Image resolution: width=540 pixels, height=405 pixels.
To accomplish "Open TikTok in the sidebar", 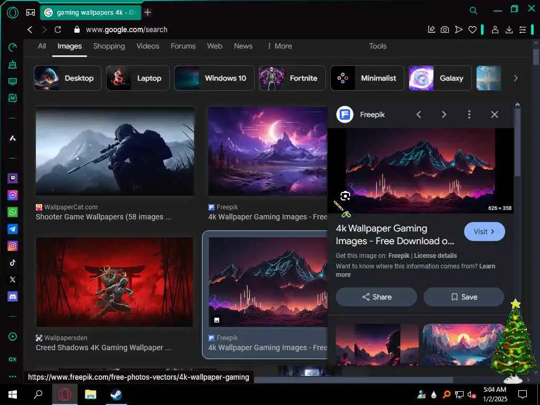I will click(x=13, y=263).
